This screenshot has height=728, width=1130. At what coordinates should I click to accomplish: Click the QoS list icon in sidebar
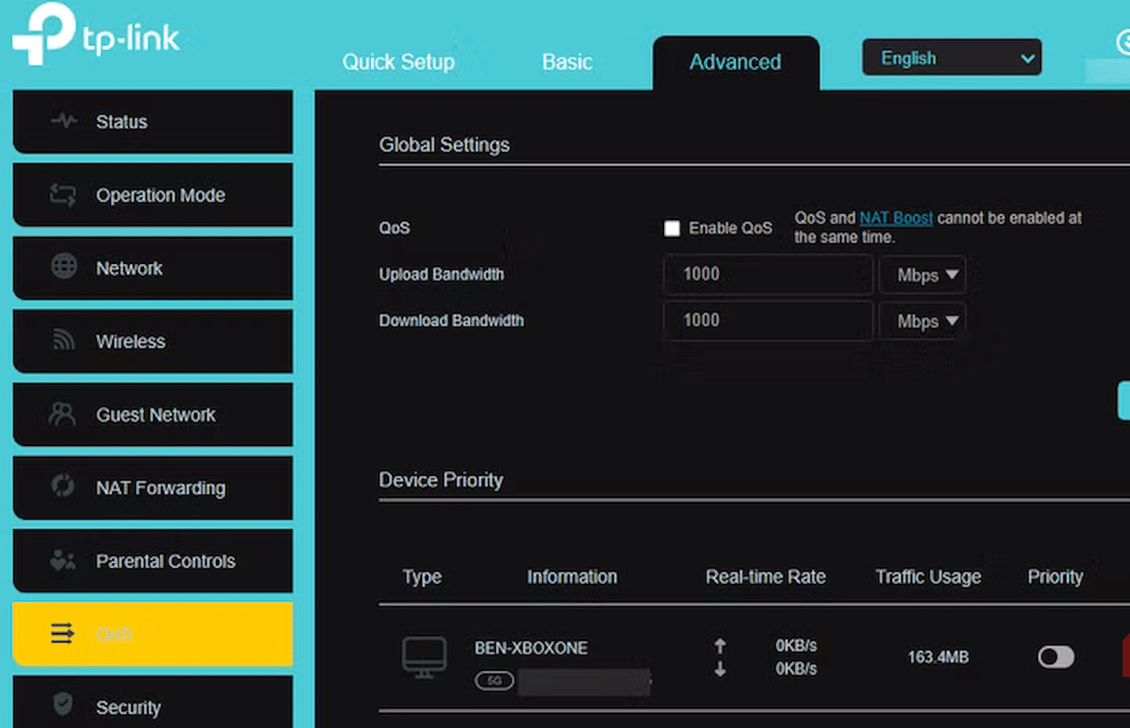[62, 633]
